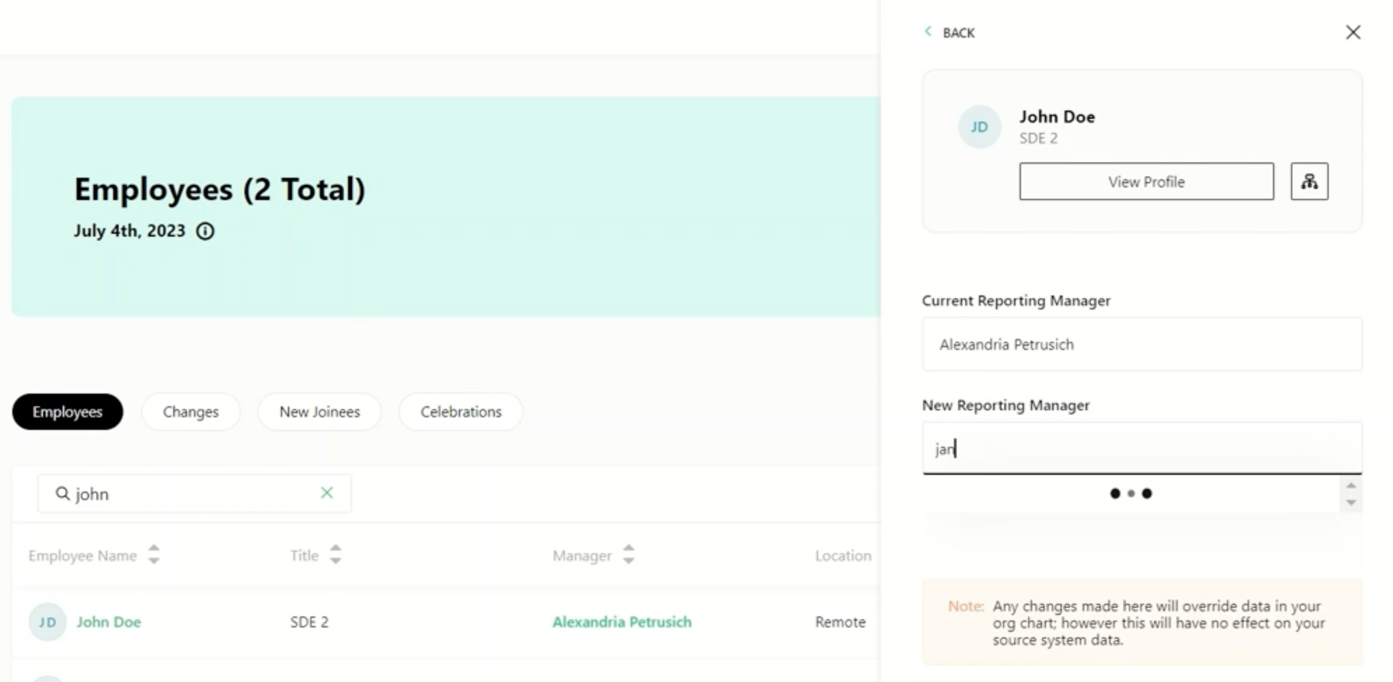The image size is (1393, 682).
Task: Open John Doe employee link in table
Action: click(108, 622)
